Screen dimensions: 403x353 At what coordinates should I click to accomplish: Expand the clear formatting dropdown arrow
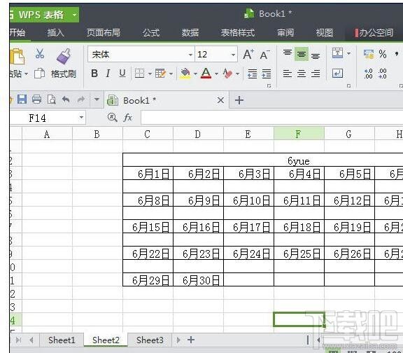[237, 74]
